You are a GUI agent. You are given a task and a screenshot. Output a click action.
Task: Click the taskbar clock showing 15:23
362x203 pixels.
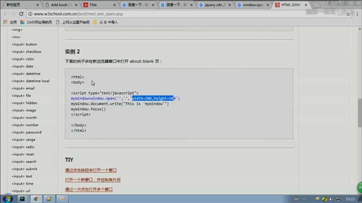[x=350, y=199]
